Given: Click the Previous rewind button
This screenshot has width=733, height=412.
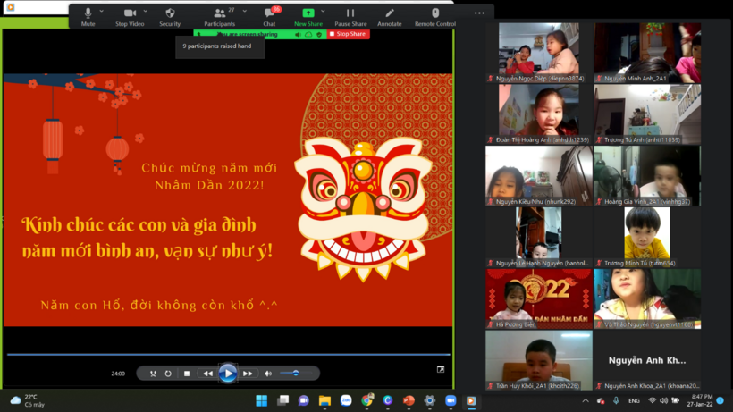Looking at the screenshot, I should point(208,374).
